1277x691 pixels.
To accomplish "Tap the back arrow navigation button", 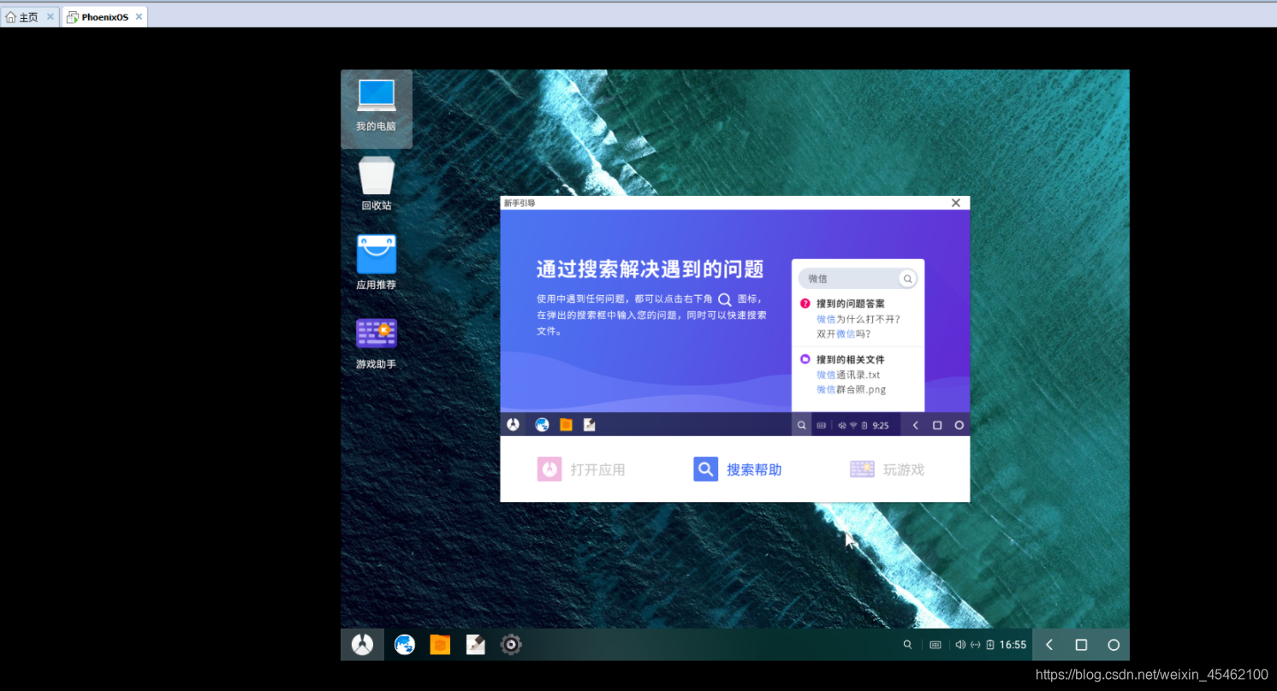I will click(1049, 645).
